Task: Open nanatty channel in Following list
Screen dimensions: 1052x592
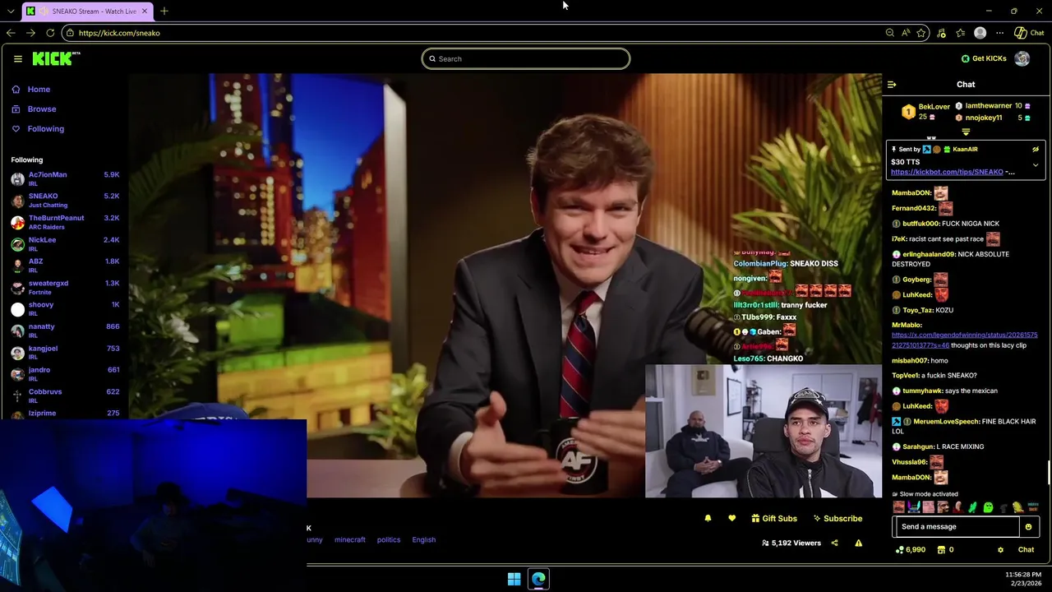Action: (65, 331)
